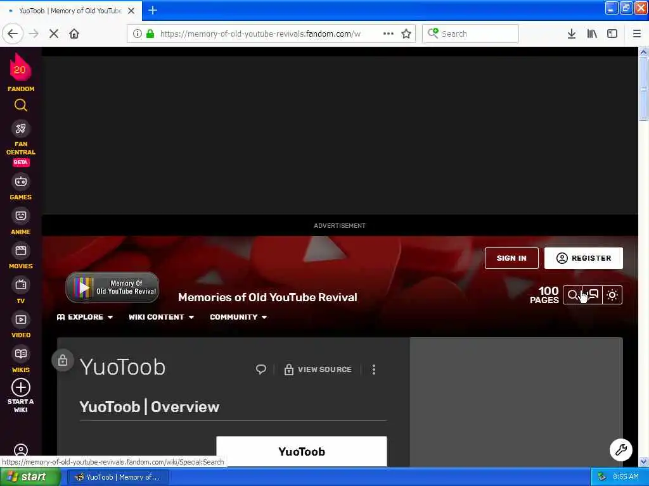Screen dimensions: 649x486
Task: Open the Fandom logo home link
Action: 20,72
